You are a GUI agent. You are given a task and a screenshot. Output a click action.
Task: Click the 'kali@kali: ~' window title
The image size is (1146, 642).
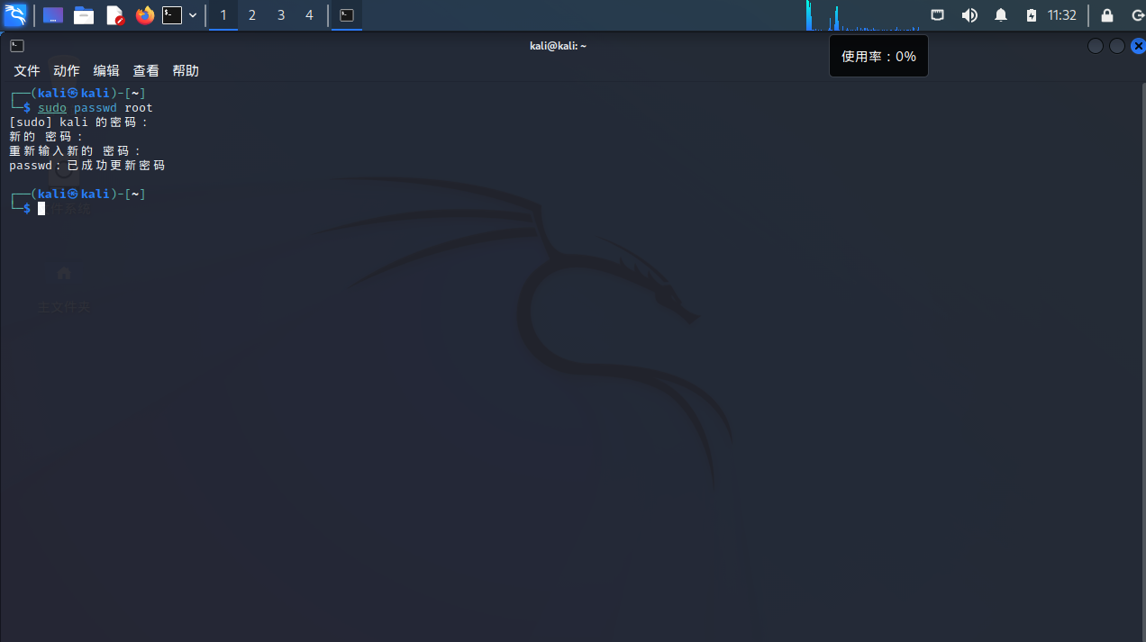coord(558,46)
